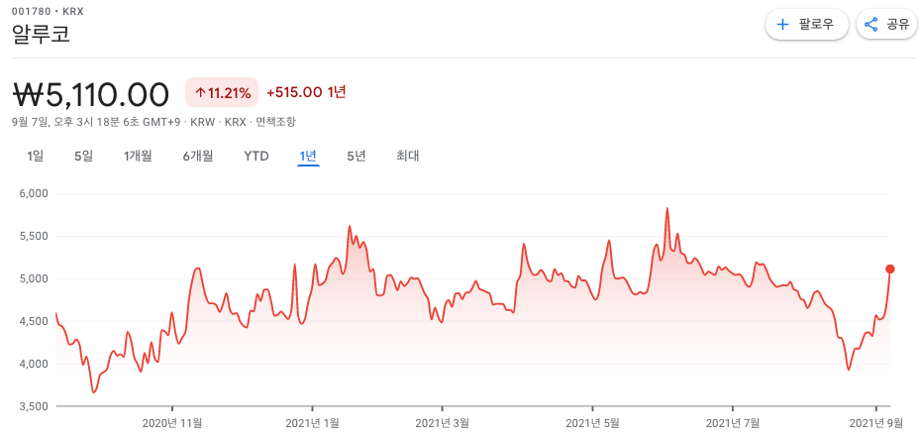Click the 2021년 7월 axis label
Image resolution: width=920 pixels, height=439 pixels.
[733, 422]
